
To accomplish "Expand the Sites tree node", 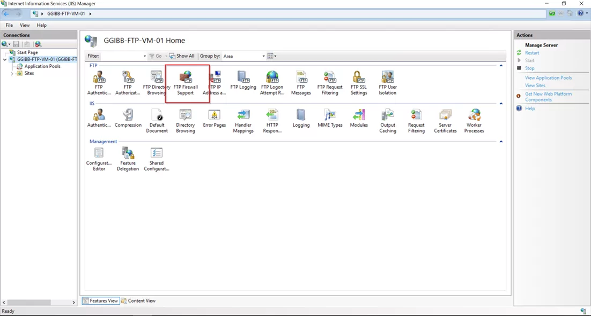I will (12, 74).
